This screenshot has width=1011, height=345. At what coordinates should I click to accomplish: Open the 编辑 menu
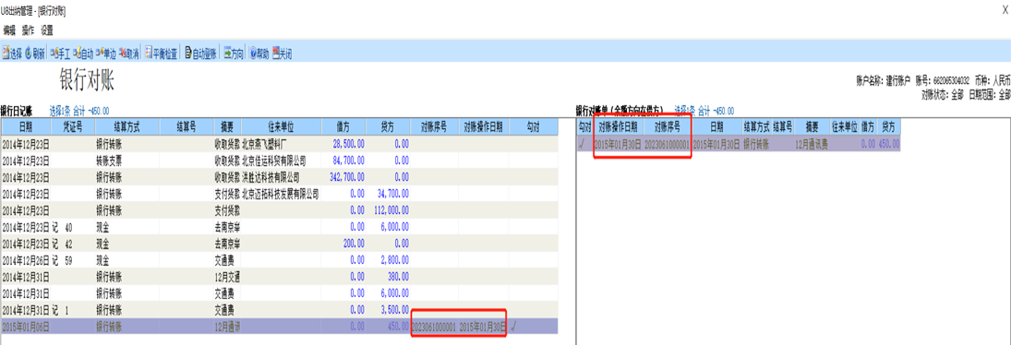tap(9, 30)
